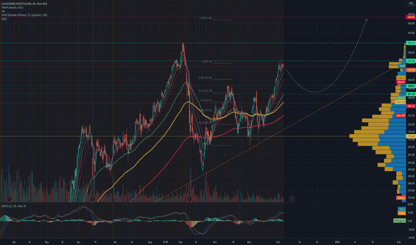Click the green 358.91 price label
The width and height of the screenshot is (416, 245).
(411, 86)
